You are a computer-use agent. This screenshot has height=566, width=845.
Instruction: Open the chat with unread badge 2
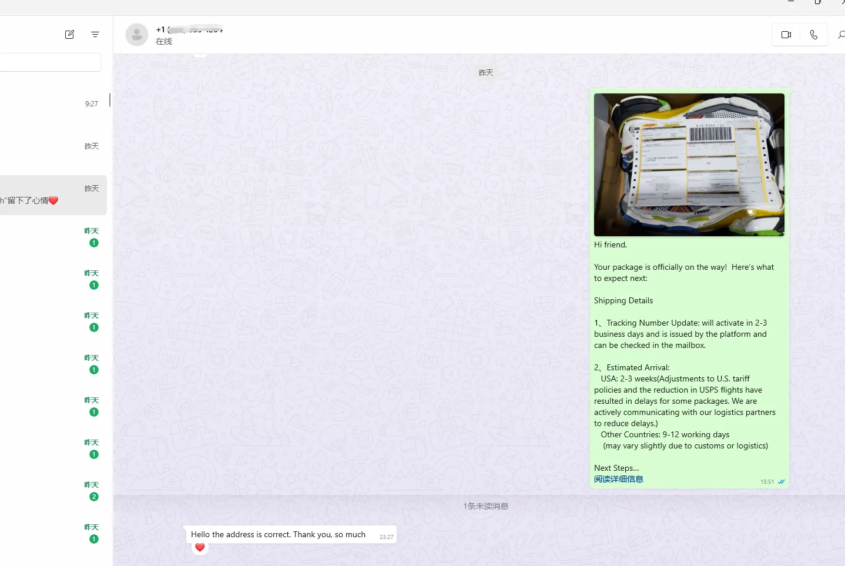point(53,491)
